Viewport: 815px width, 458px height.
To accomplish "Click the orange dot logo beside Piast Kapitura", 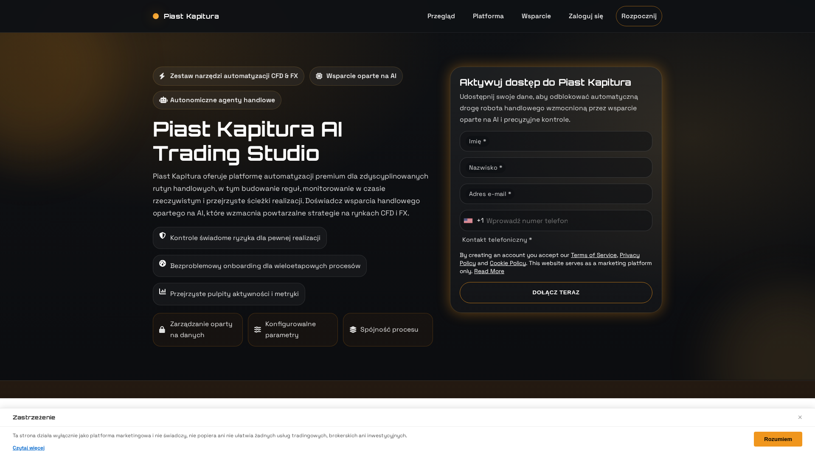I will [156, 16].
